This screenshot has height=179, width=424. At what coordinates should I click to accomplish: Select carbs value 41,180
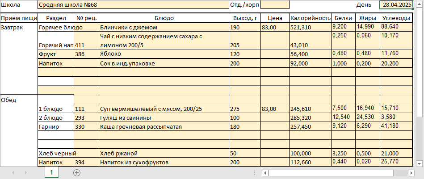click(x=396, y=126)
